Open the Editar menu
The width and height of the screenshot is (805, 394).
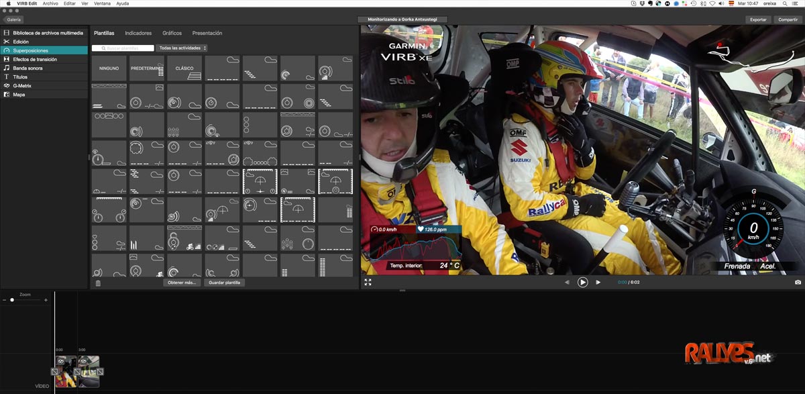pyautogui.click(x=70, y=3)
